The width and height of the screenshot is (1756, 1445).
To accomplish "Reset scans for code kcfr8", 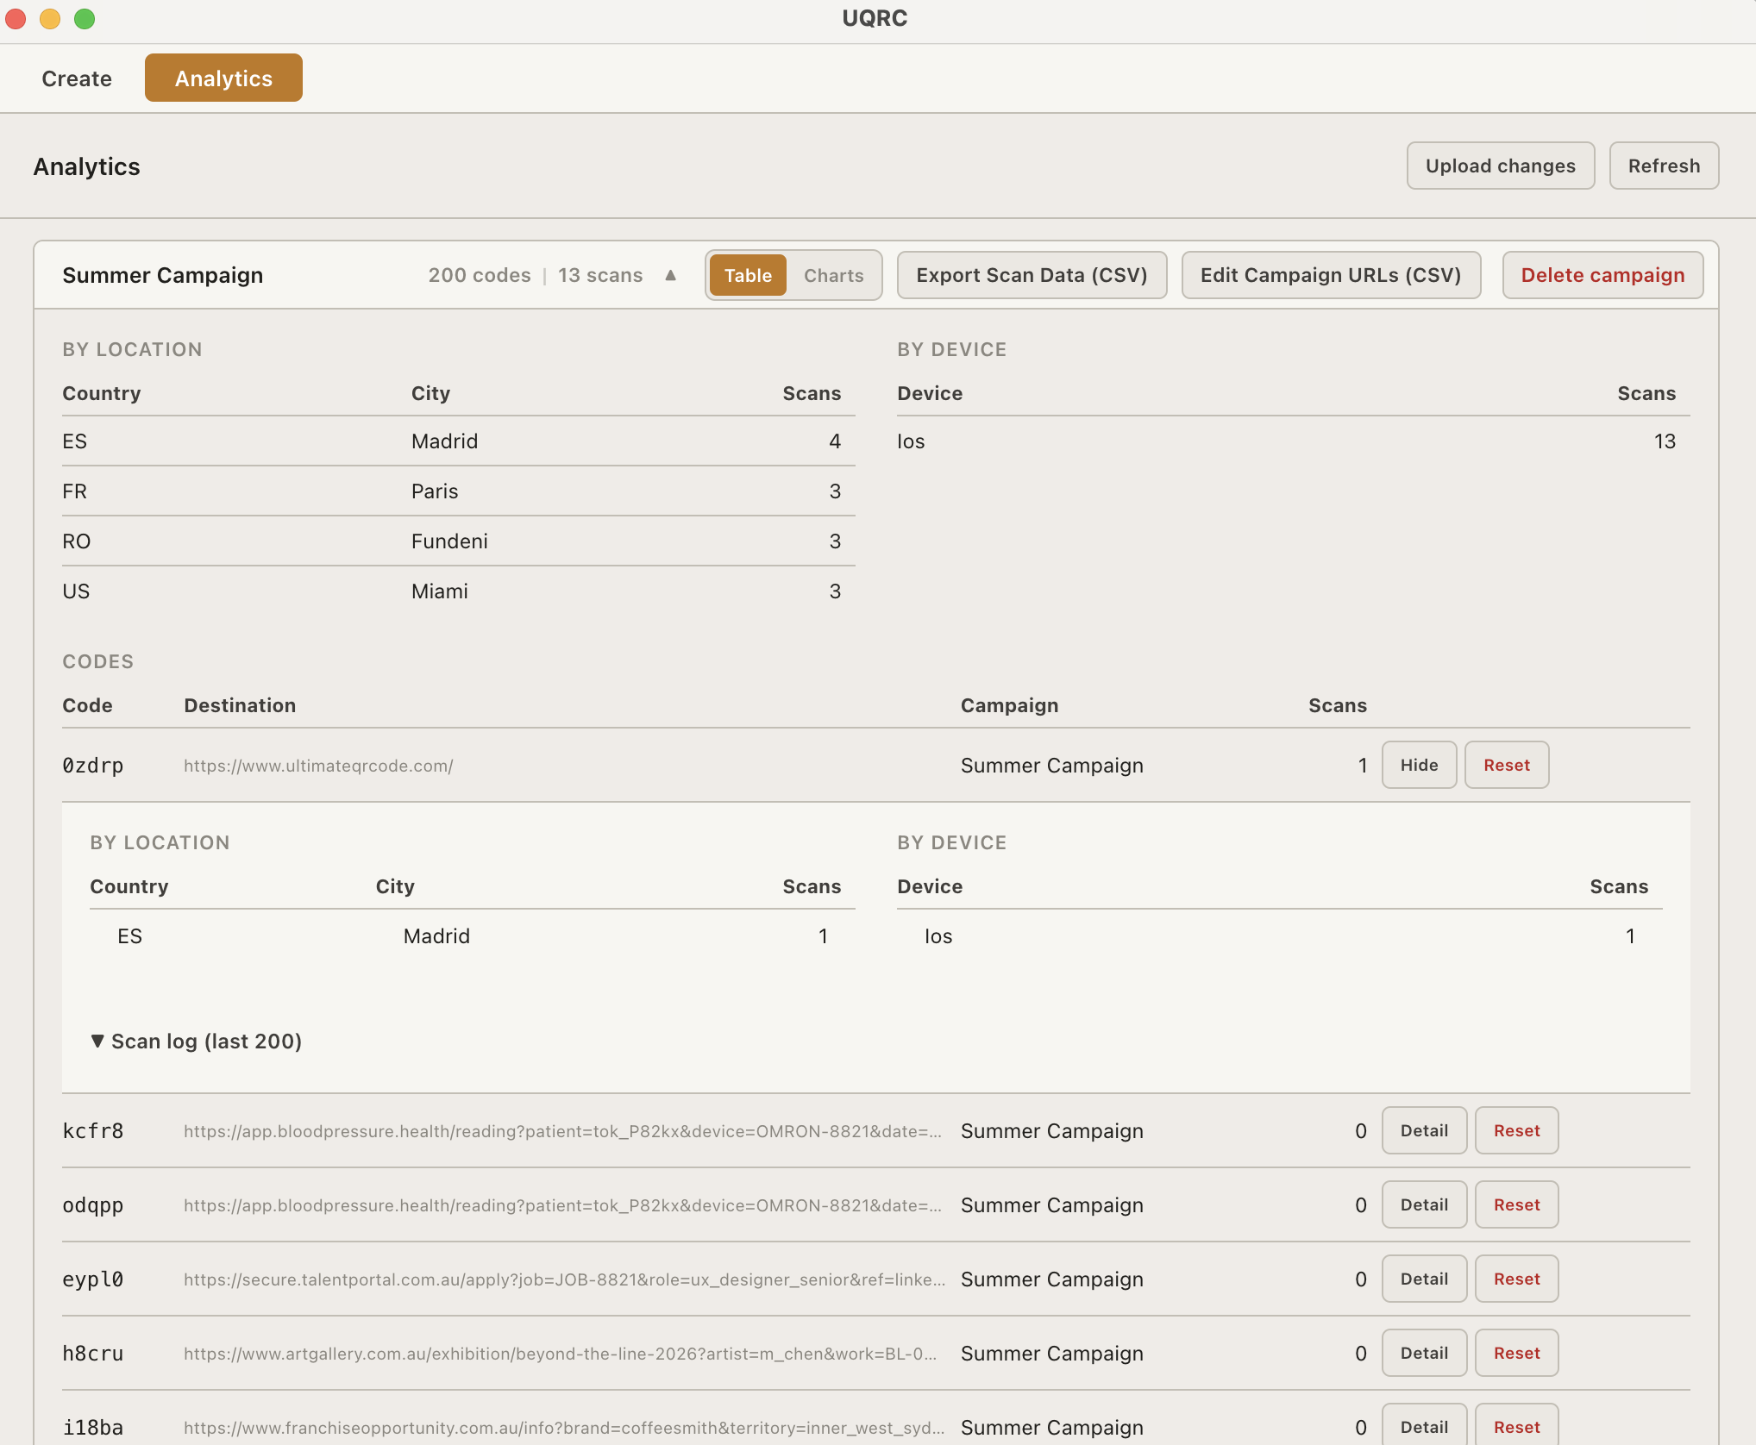I will pos(1516,1130).
